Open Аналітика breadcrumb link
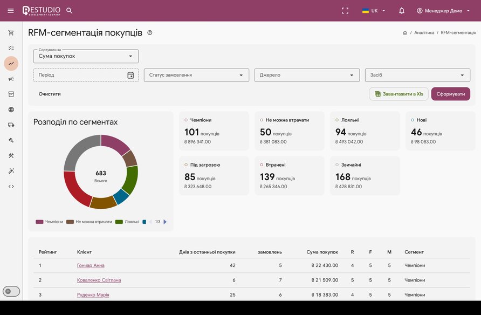Screen dimensions: 481x315 point(424,32)
